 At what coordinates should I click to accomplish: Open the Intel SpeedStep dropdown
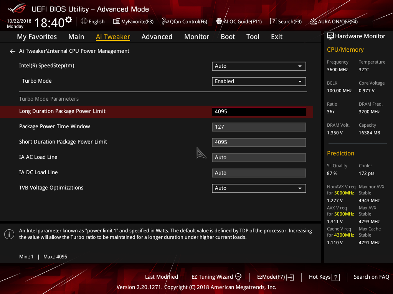point(259,66)
